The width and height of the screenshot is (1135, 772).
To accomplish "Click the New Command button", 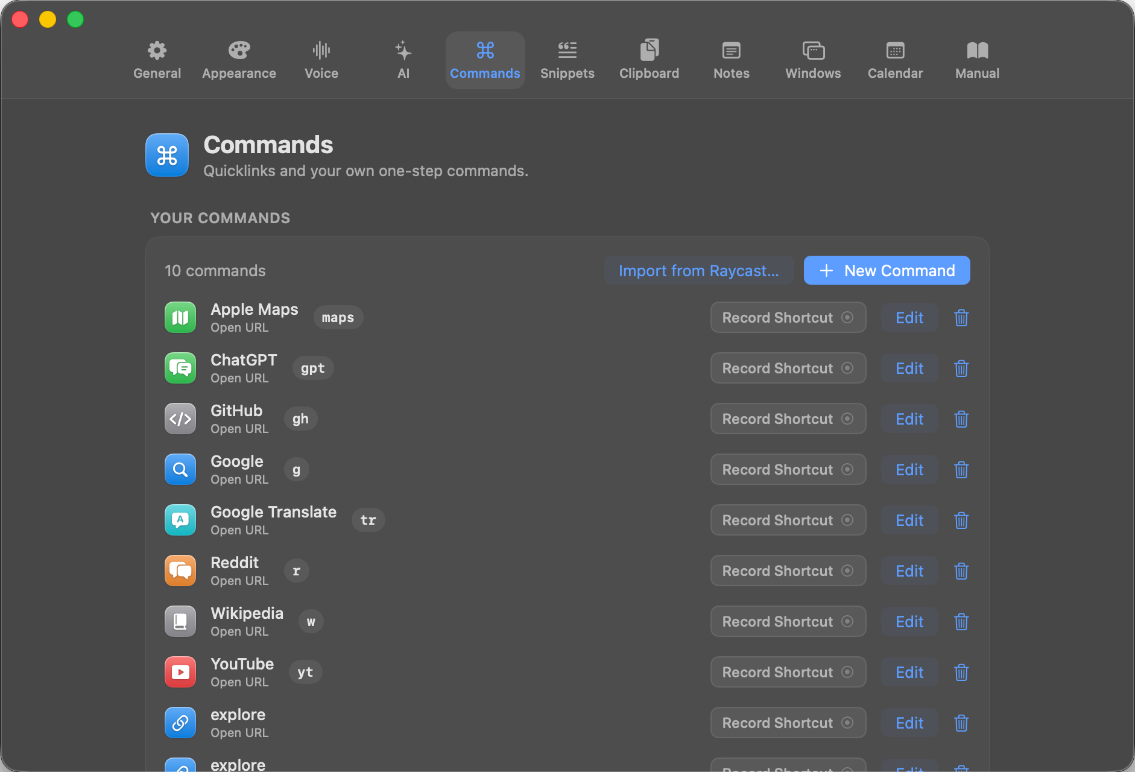I will pyautogui.click(x=887, y=270).
